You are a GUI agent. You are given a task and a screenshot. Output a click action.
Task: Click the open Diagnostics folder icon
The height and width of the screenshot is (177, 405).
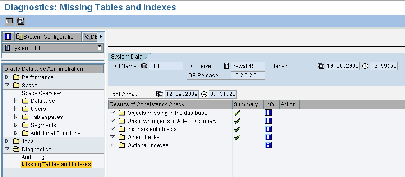(16, 149)
